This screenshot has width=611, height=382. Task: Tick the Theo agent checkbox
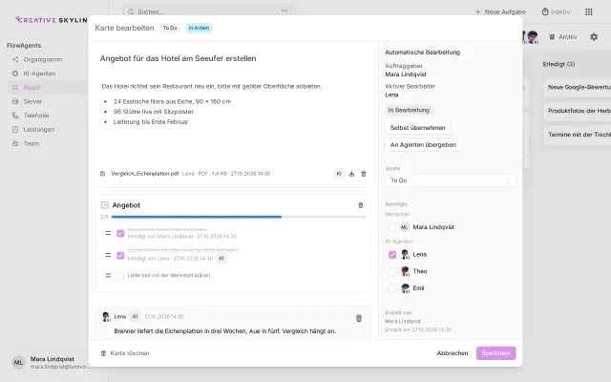coord(392,271)
